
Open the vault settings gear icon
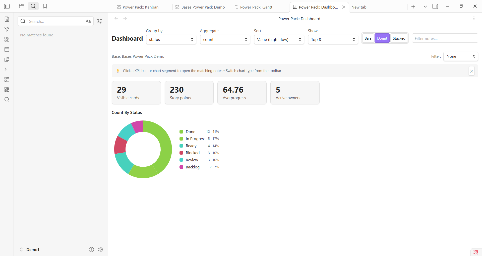point(101,249)
